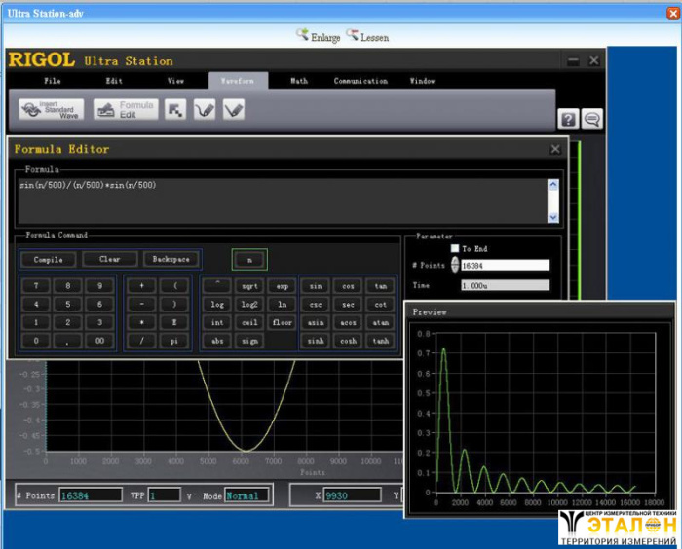Close the Formula Editor dialog
The width and height of the screenshot is (682, 549).
click(555, 149)
